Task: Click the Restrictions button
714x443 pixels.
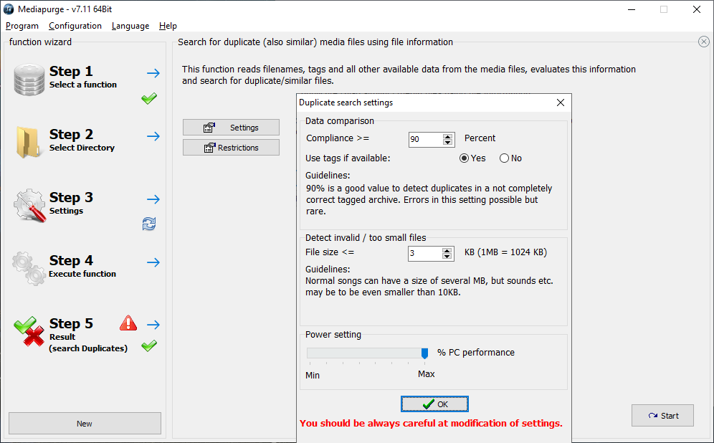Action: [x=231, y=148]
